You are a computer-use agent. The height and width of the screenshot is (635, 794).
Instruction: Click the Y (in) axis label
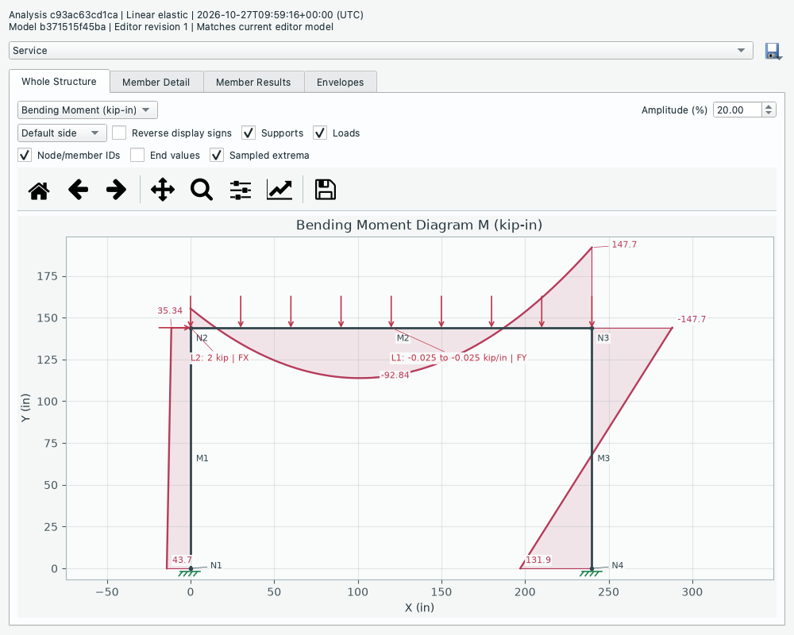click(x=25, y=408)
